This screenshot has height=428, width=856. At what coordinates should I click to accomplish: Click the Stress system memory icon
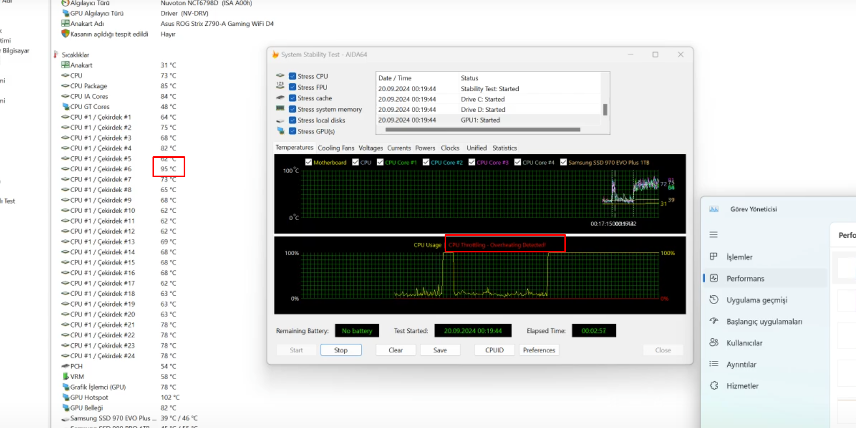pyautogui.click(x=280, y=108)
